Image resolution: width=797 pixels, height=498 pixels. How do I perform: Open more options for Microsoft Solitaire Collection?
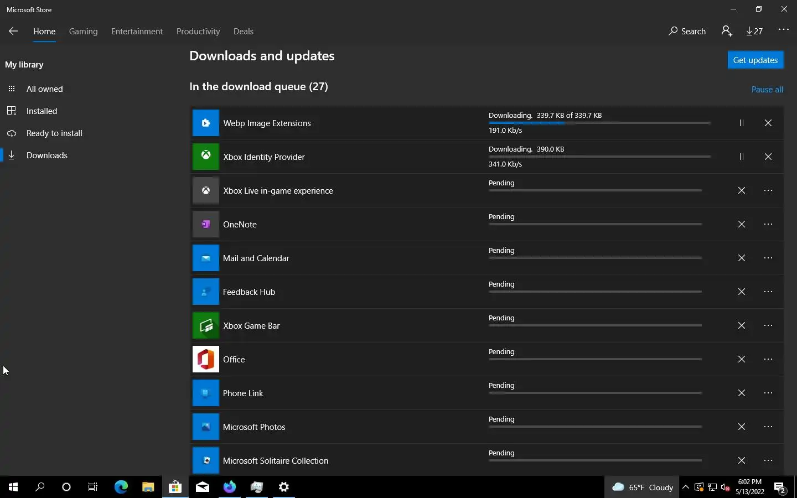tap(768, 460)
